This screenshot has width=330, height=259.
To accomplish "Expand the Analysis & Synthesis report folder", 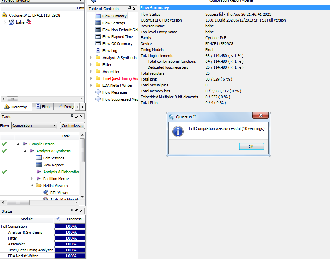I will [91, 57].
